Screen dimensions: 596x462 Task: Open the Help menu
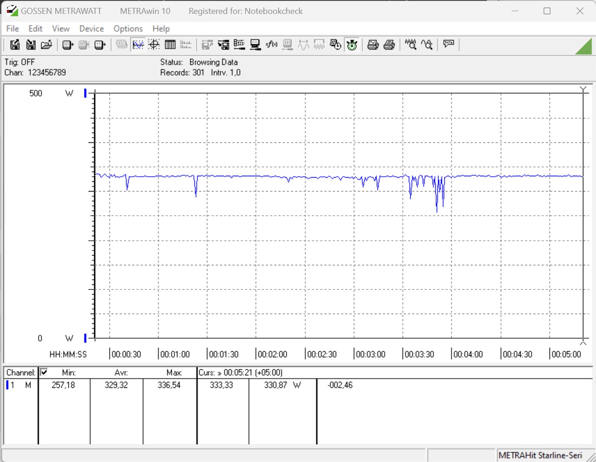(x=161, y=29)
